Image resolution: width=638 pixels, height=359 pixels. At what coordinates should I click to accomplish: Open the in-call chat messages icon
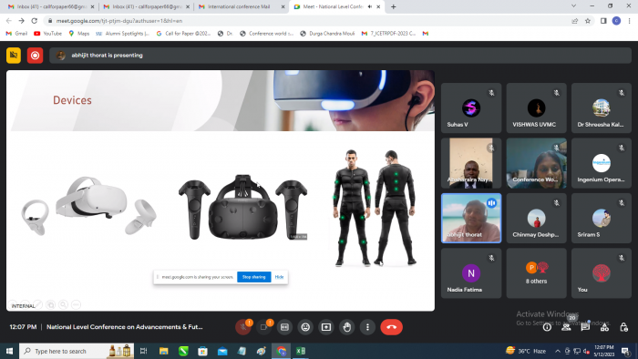click(585, 327)
